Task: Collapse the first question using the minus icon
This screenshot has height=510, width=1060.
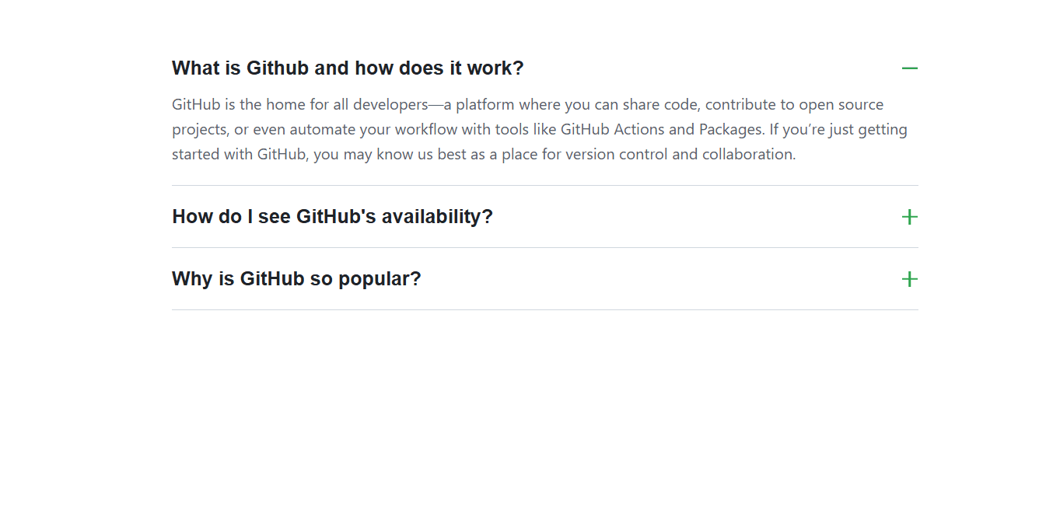Action: pos(909,68)
